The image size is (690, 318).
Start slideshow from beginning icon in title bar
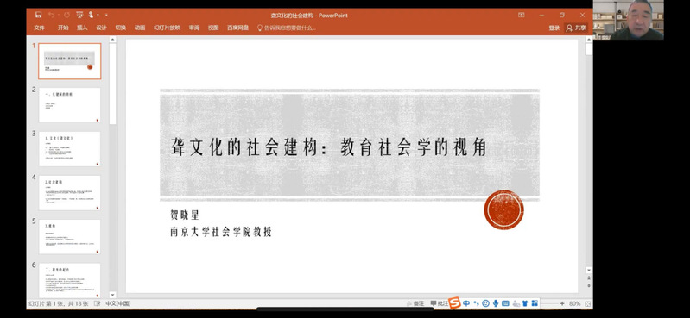(x=79, y=15)
